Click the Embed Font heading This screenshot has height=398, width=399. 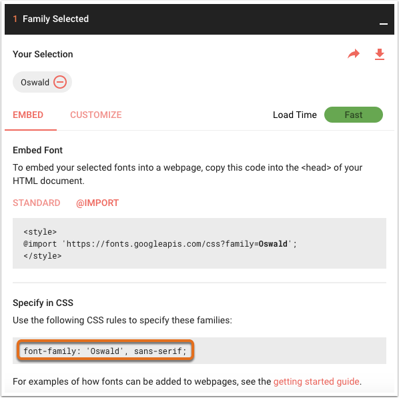[x=37, y=150]
